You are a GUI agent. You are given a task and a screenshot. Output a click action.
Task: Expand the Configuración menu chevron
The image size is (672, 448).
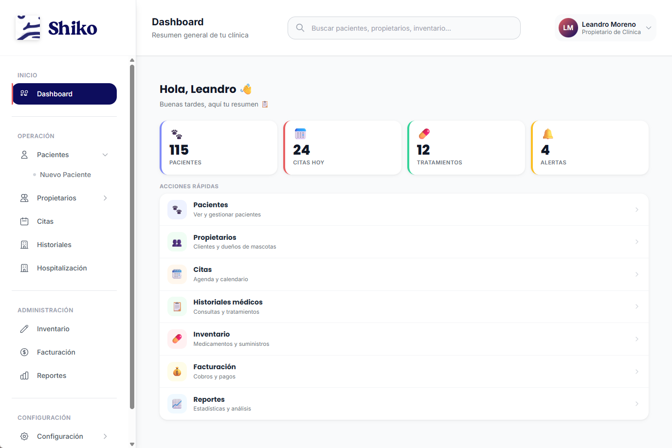[106, 436]
